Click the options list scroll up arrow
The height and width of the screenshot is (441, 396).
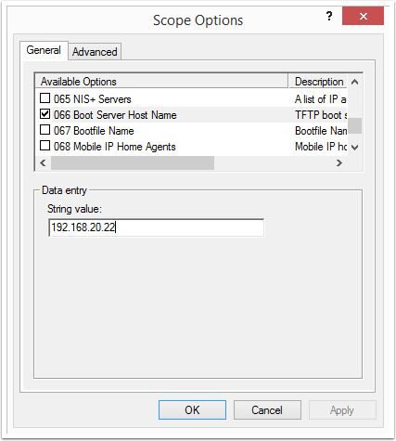point(355,82)
